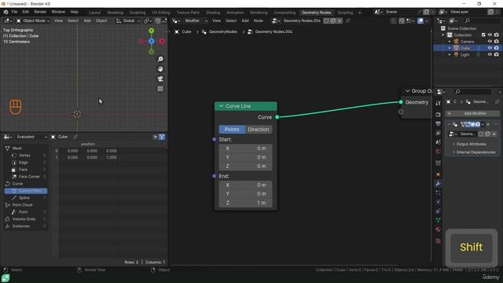
Task: Click the red X axis on navigation gizmo
Action: coord(162,41)
